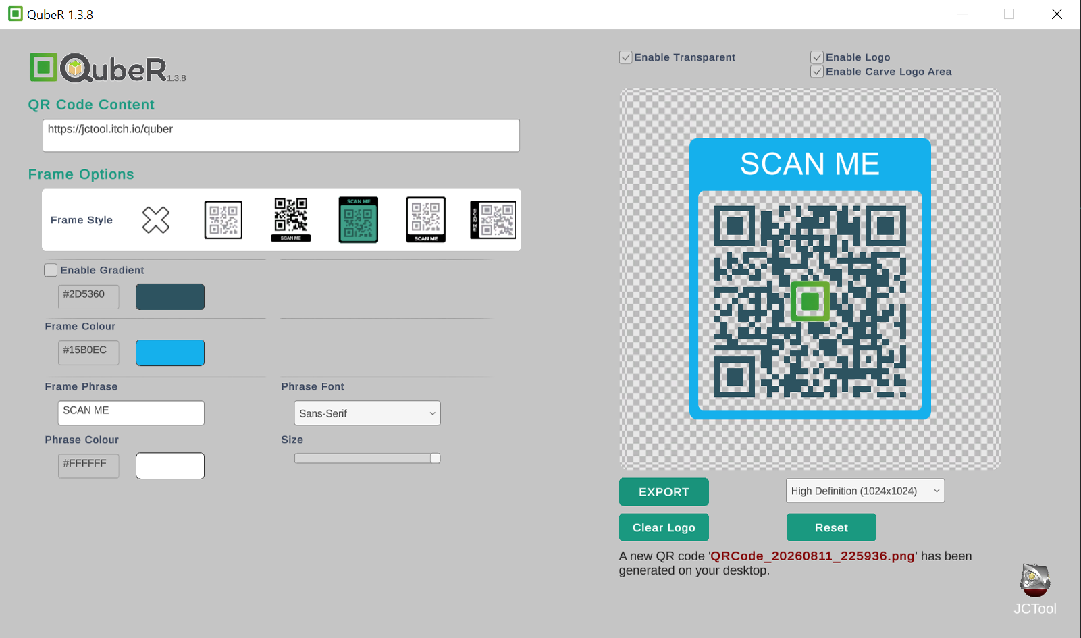Click the #15B0EC frame colour hex field
Image resolution: width=1081 pixels, height=638 pixels.
click(x=88, y=352)
